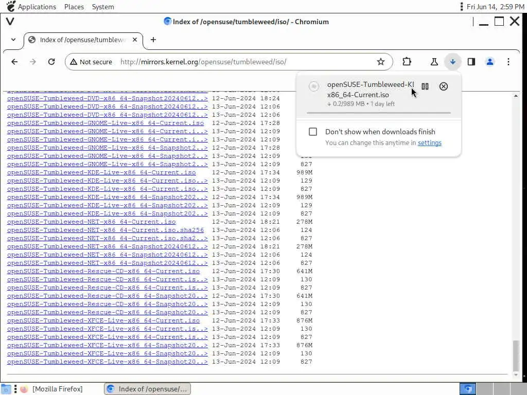
Task: Close the Index of /opensuse tab
Action: coord(135,40)
